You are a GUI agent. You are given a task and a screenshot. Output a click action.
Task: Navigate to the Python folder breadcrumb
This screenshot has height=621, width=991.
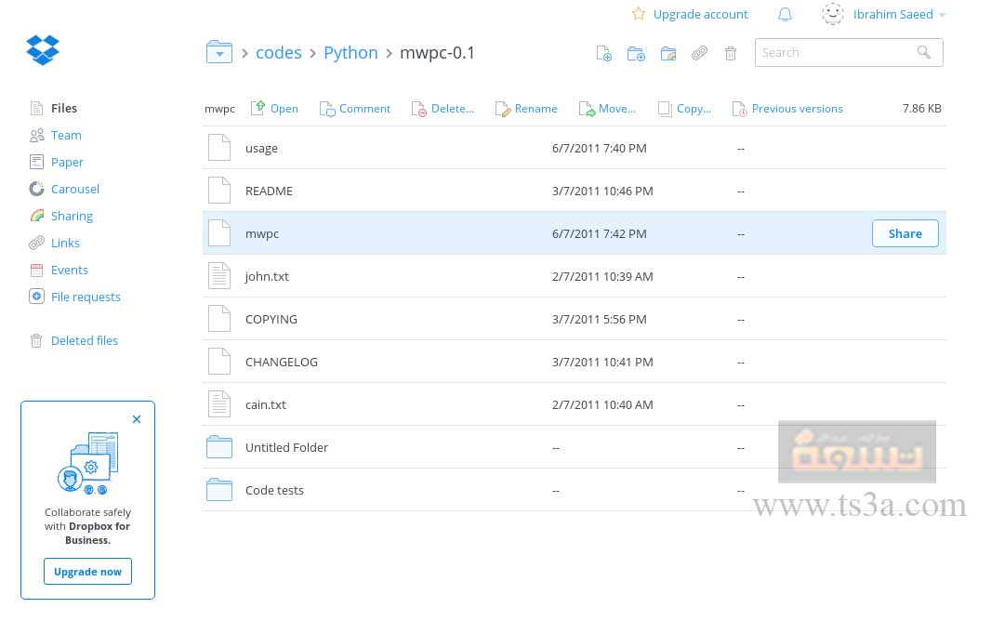[x=350, y=52]
